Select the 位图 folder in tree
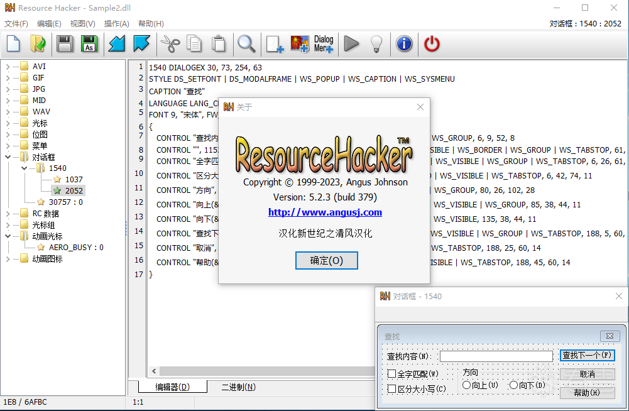This screenshot has height=411, width=629. [x=40, y=134]
